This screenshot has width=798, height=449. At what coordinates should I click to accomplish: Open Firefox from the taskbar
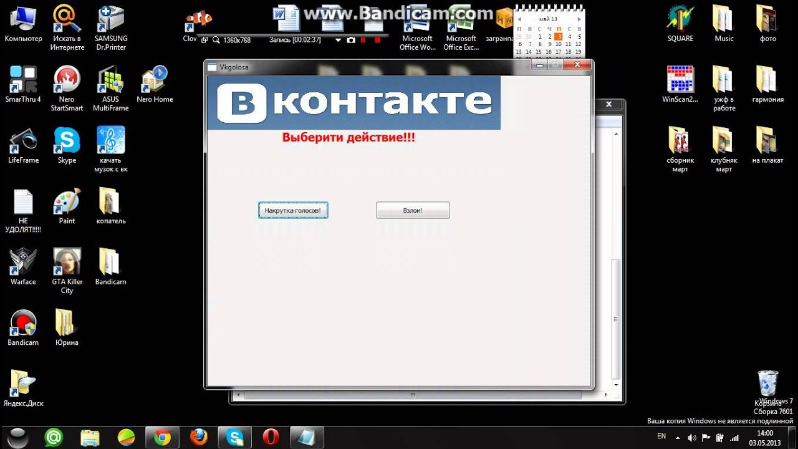(199, 437)
